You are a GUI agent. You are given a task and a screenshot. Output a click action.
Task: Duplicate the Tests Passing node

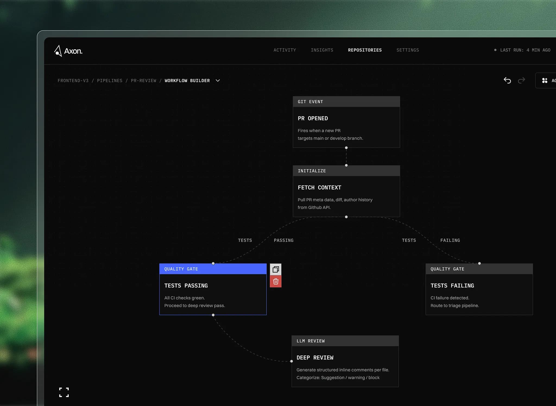point(276,269)
